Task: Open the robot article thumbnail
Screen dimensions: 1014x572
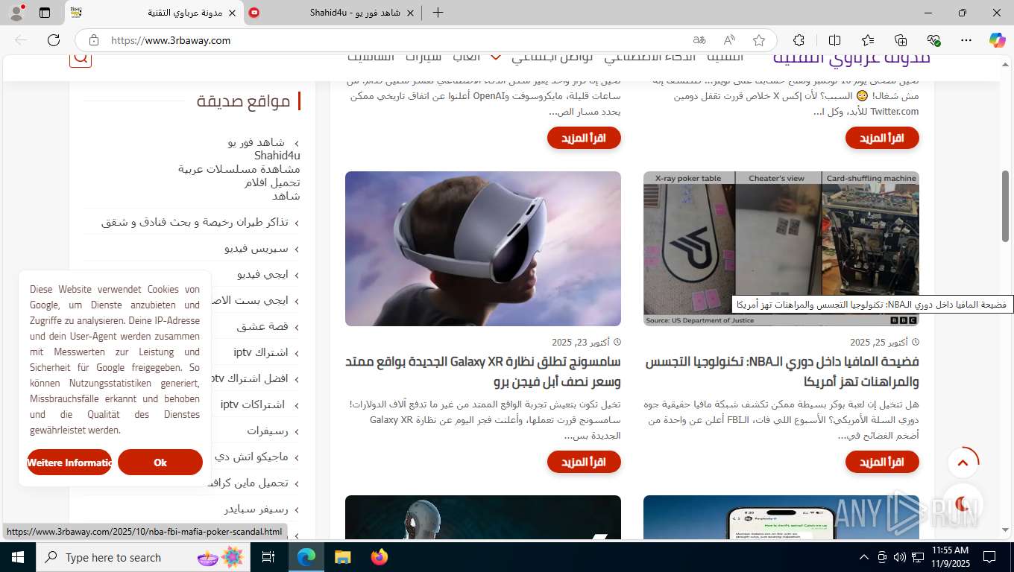Action: tap(483, 517)
